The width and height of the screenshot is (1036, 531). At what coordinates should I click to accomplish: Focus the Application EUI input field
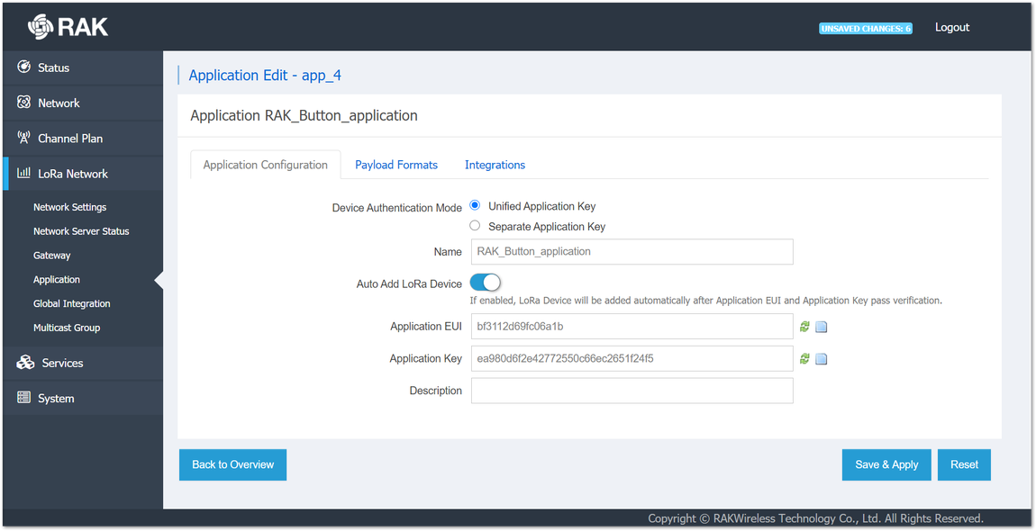coord(632,327)
